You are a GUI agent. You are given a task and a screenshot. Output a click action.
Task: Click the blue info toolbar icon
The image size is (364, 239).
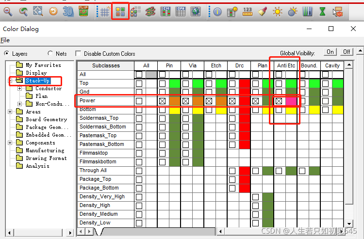coord(217,11)
